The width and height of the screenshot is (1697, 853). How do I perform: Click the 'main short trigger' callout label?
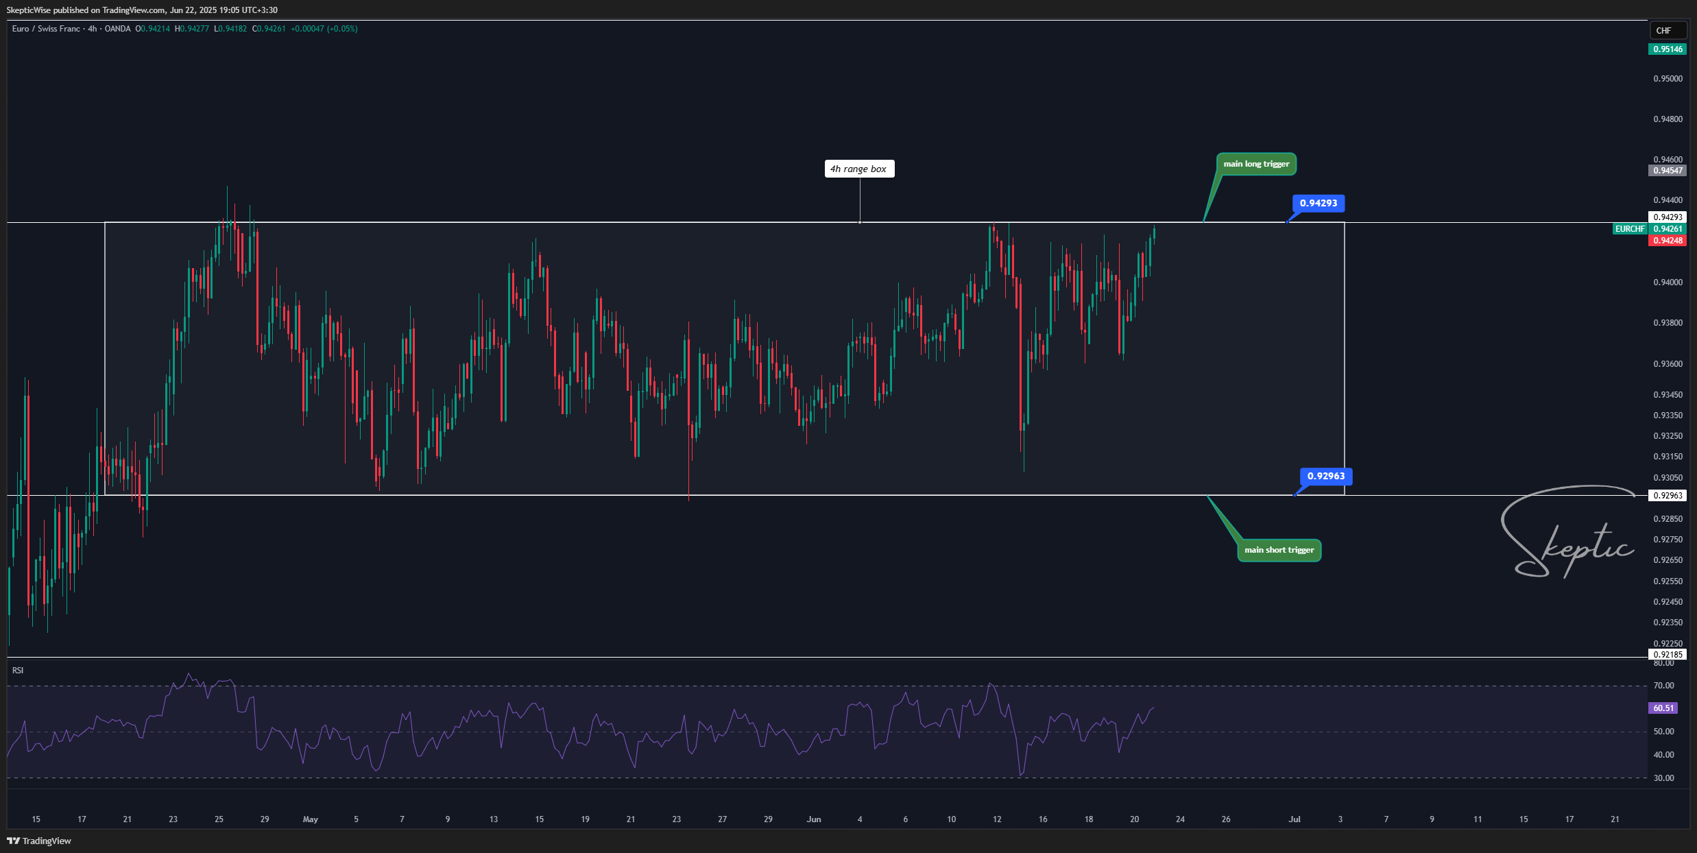[x=1279, y=550]
